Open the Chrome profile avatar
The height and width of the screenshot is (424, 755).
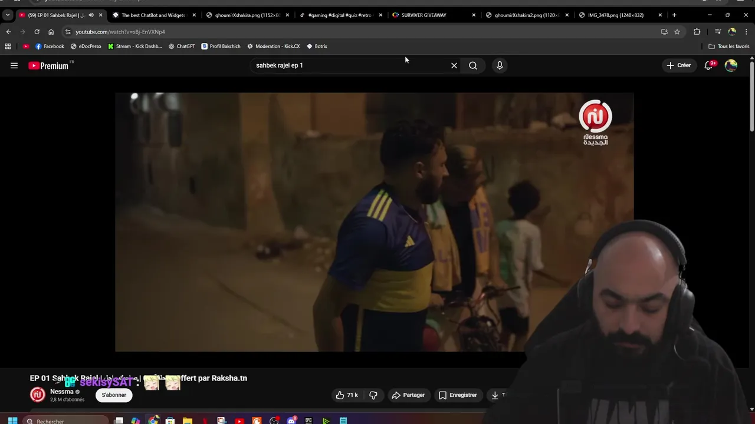(732, 32)
